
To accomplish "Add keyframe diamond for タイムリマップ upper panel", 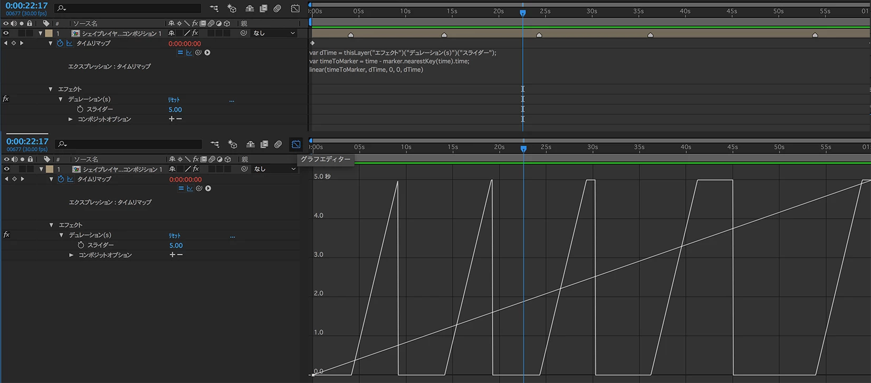I will tap(14, 43).
